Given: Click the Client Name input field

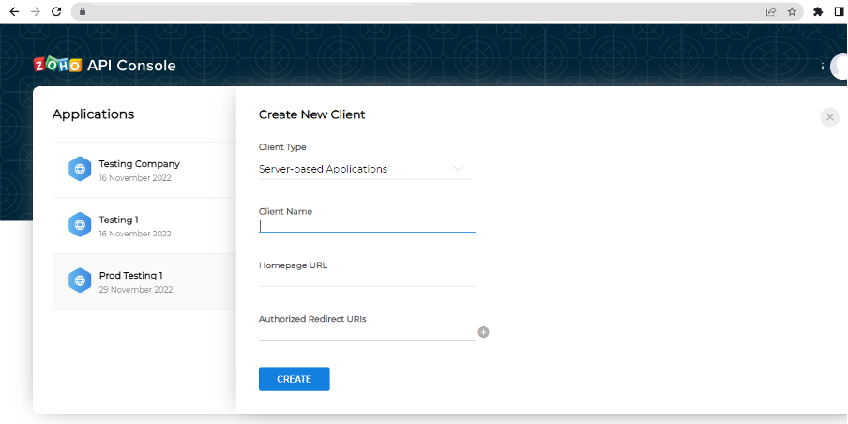Looking at the screenshot, I should point(367,225).
